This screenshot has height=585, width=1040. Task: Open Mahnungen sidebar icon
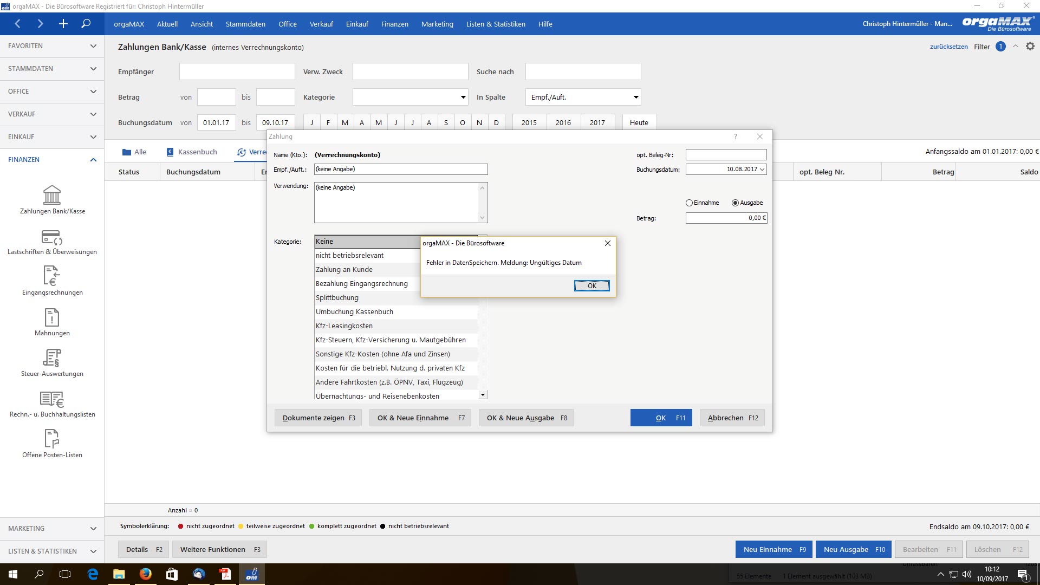pos(52,322)
